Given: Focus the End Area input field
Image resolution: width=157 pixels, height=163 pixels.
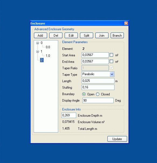Looking at the screenshot, I should tap(95, 61).
